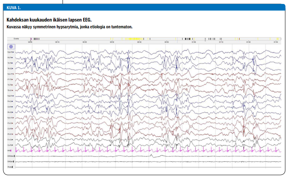This screenshot has height=177, width=288.
Task: Select the EKG channel label
Action: click(x=9, y=151)
